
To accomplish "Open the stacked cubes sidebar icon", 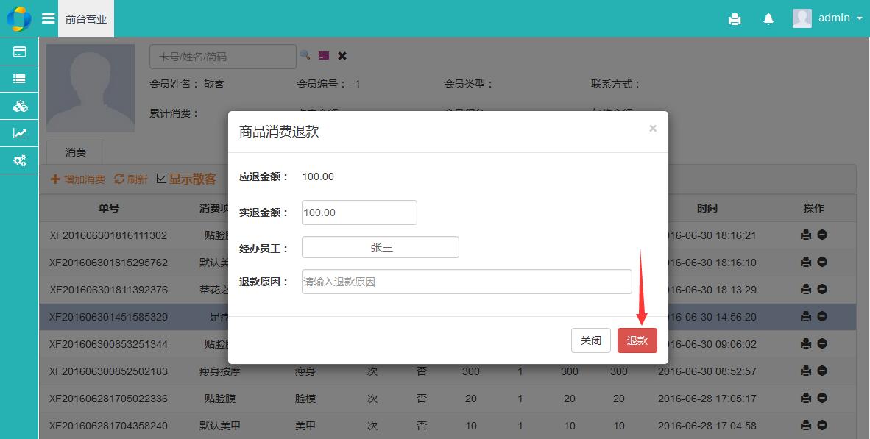I will coord(20,106).
